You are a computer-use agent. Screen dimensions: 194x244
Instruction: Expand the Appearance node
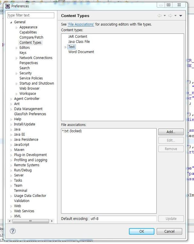16,28
